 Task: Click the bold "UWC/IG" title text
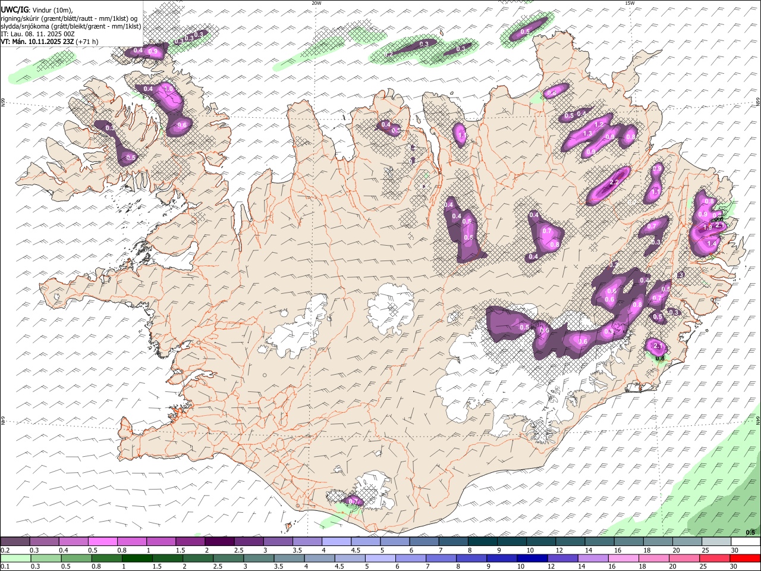click(x=15, y=9)
